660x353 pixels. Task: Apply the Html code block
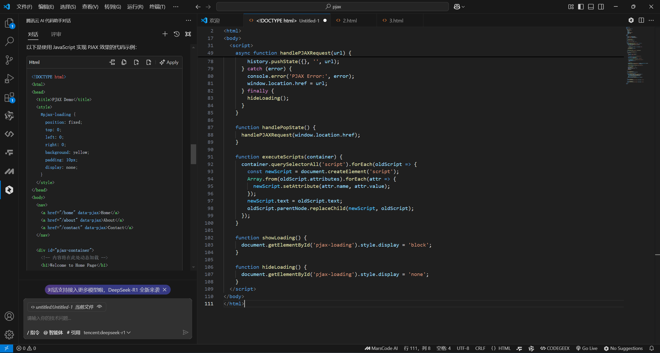169,62
